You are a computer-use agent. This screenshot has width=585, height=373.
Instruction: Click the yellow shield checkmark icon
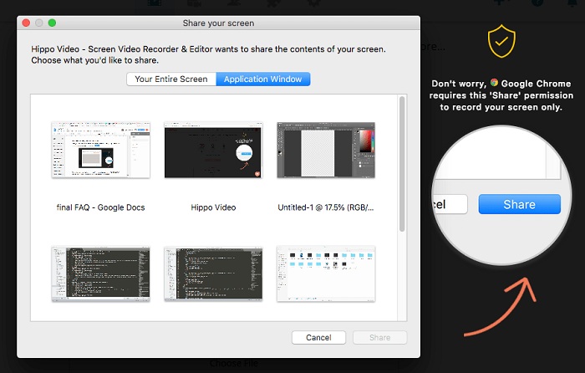[501, 40]
